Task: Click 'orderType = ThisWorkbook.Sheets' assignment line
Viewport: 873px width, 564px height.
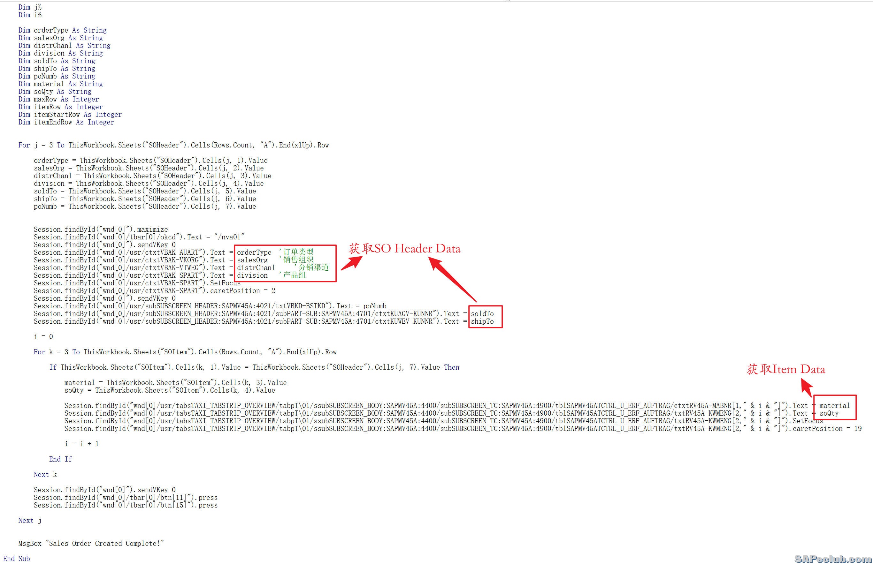Action: click(151, 161)
